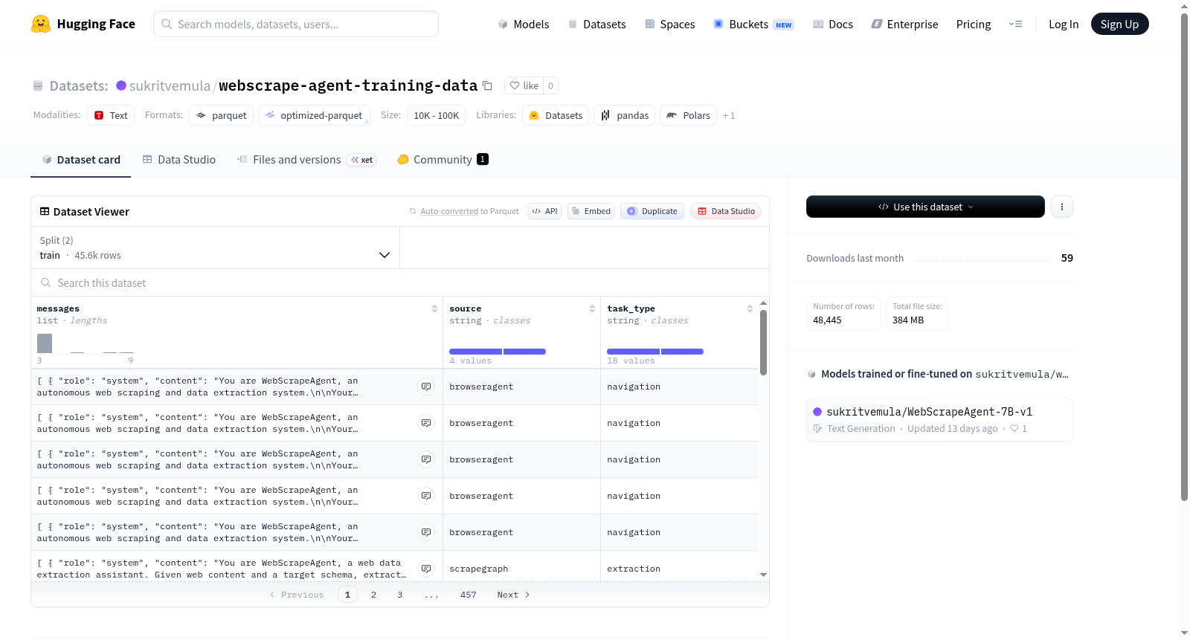Go to Datasets in top navigation

coord(596,24)
